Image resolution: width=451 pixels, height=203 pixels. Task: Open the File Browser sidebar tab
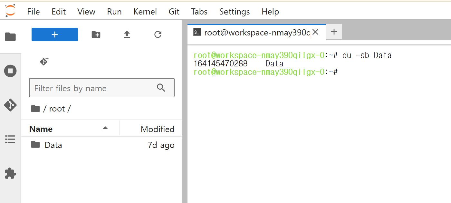click(10, 37)
